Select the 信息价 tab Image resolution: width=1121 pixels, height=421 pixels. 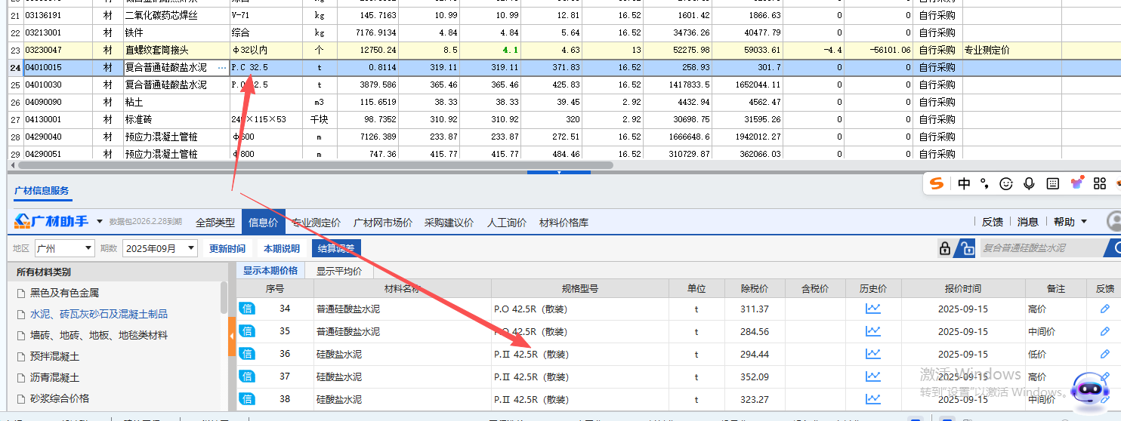coord(263,222)
